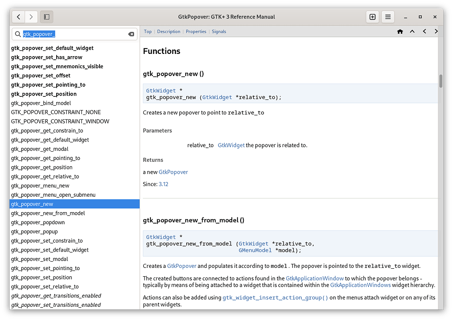Toggle the sidebar visibility

pyautogui.click(x=46, y=17)
